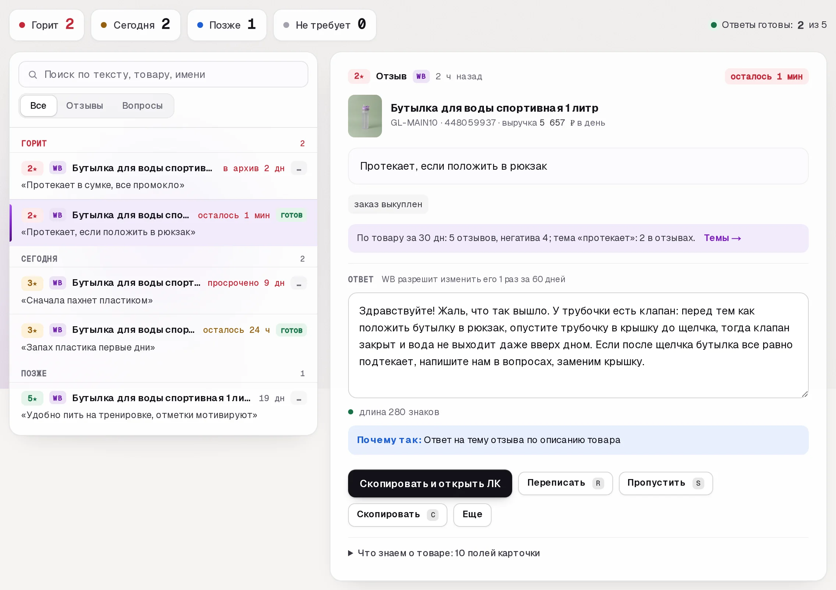Click the 5-star badge in the list
Image resolution: width=836 pixels, height=590 pixels.
32,398
